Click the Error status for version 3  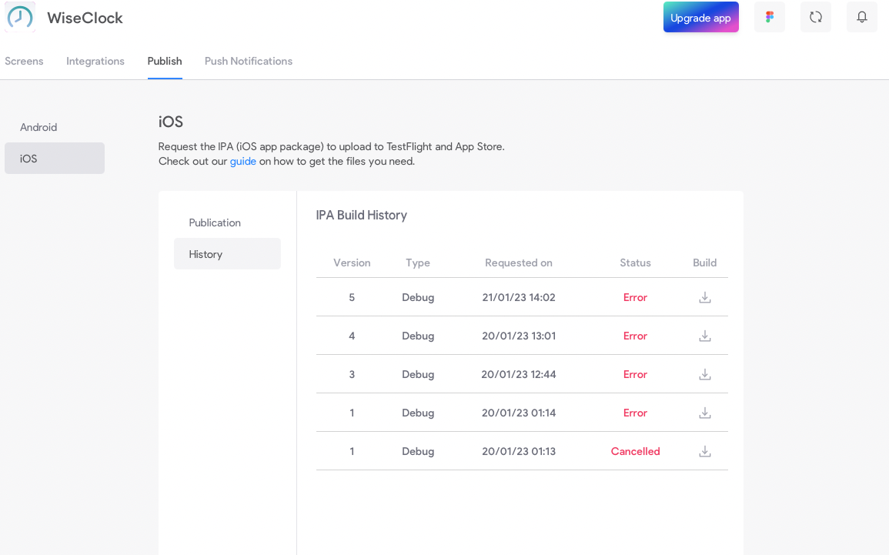(x=635, y=375)
